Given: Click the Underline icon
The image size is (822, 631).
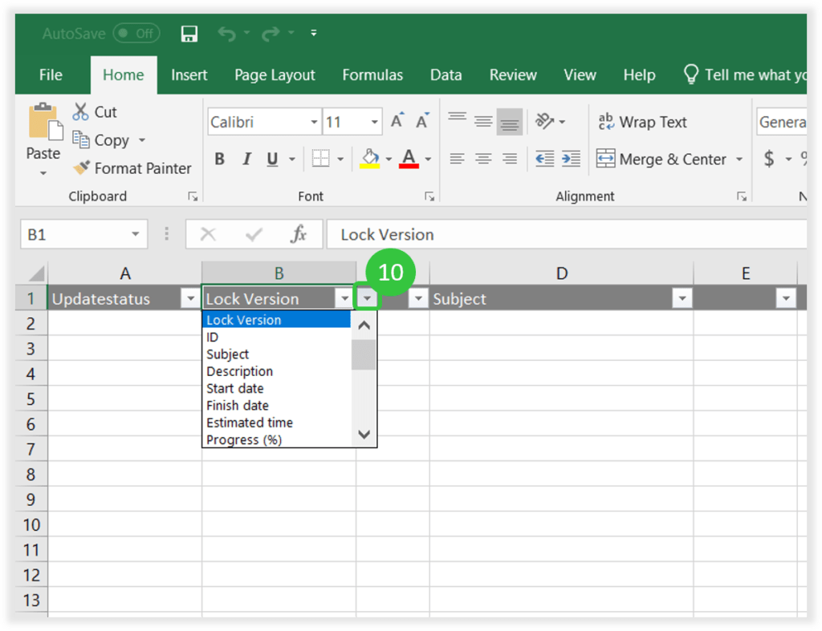Looking at the screenshot, I should (x=273, y=159).
